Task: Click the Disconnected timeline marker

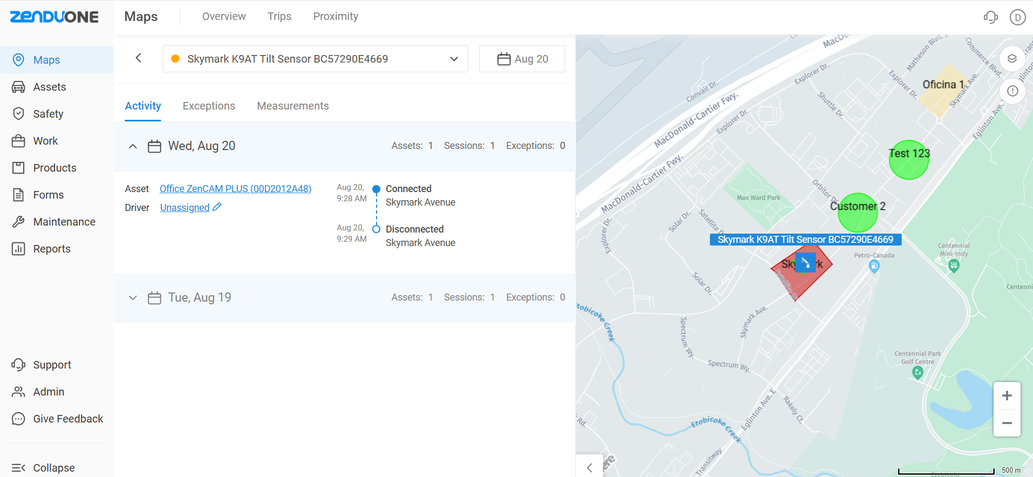Action: click(x=377, y=229)
